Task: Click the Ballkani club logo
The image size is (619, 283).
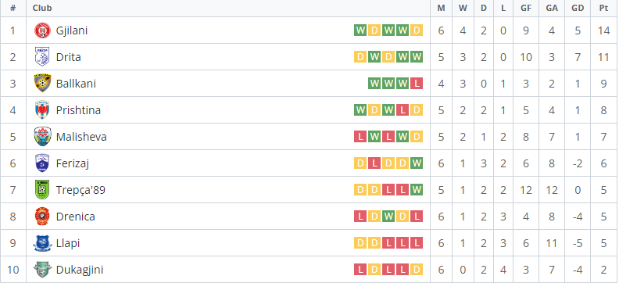Action: [x=42, y=84]
